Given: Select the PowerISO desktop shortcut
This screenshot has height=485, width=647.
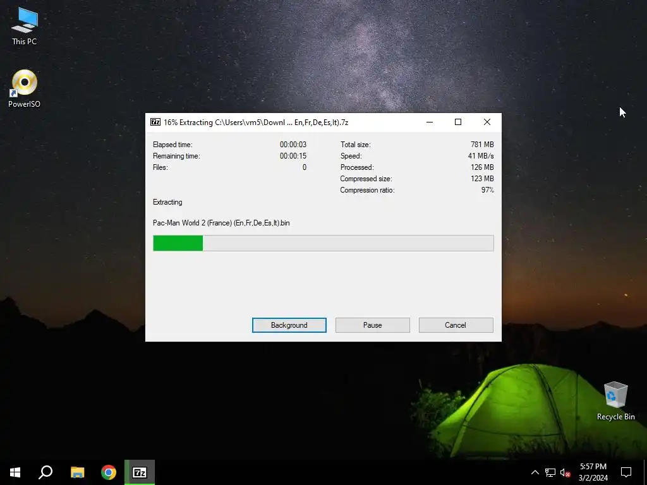Looking at the screenshot, I should coord(25,88).
